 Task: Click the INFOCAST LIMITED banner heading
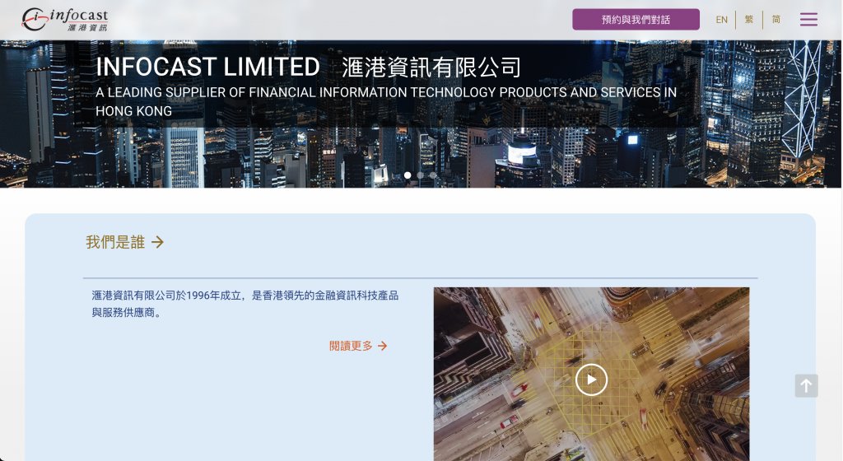pyautogui.click(x=208, y=68)
